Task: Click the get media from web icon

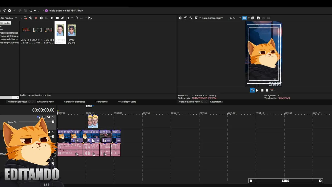Action: 31,18
